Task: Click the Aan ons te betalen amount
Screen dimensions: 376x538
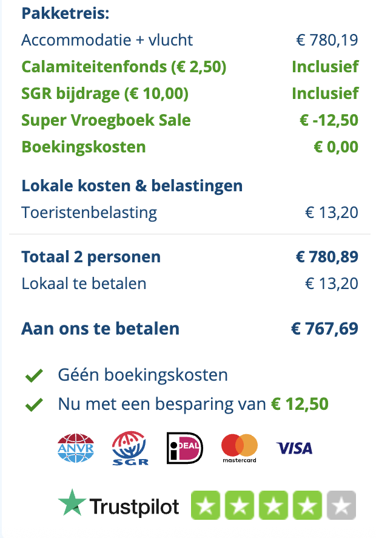Action: (324, 329)
